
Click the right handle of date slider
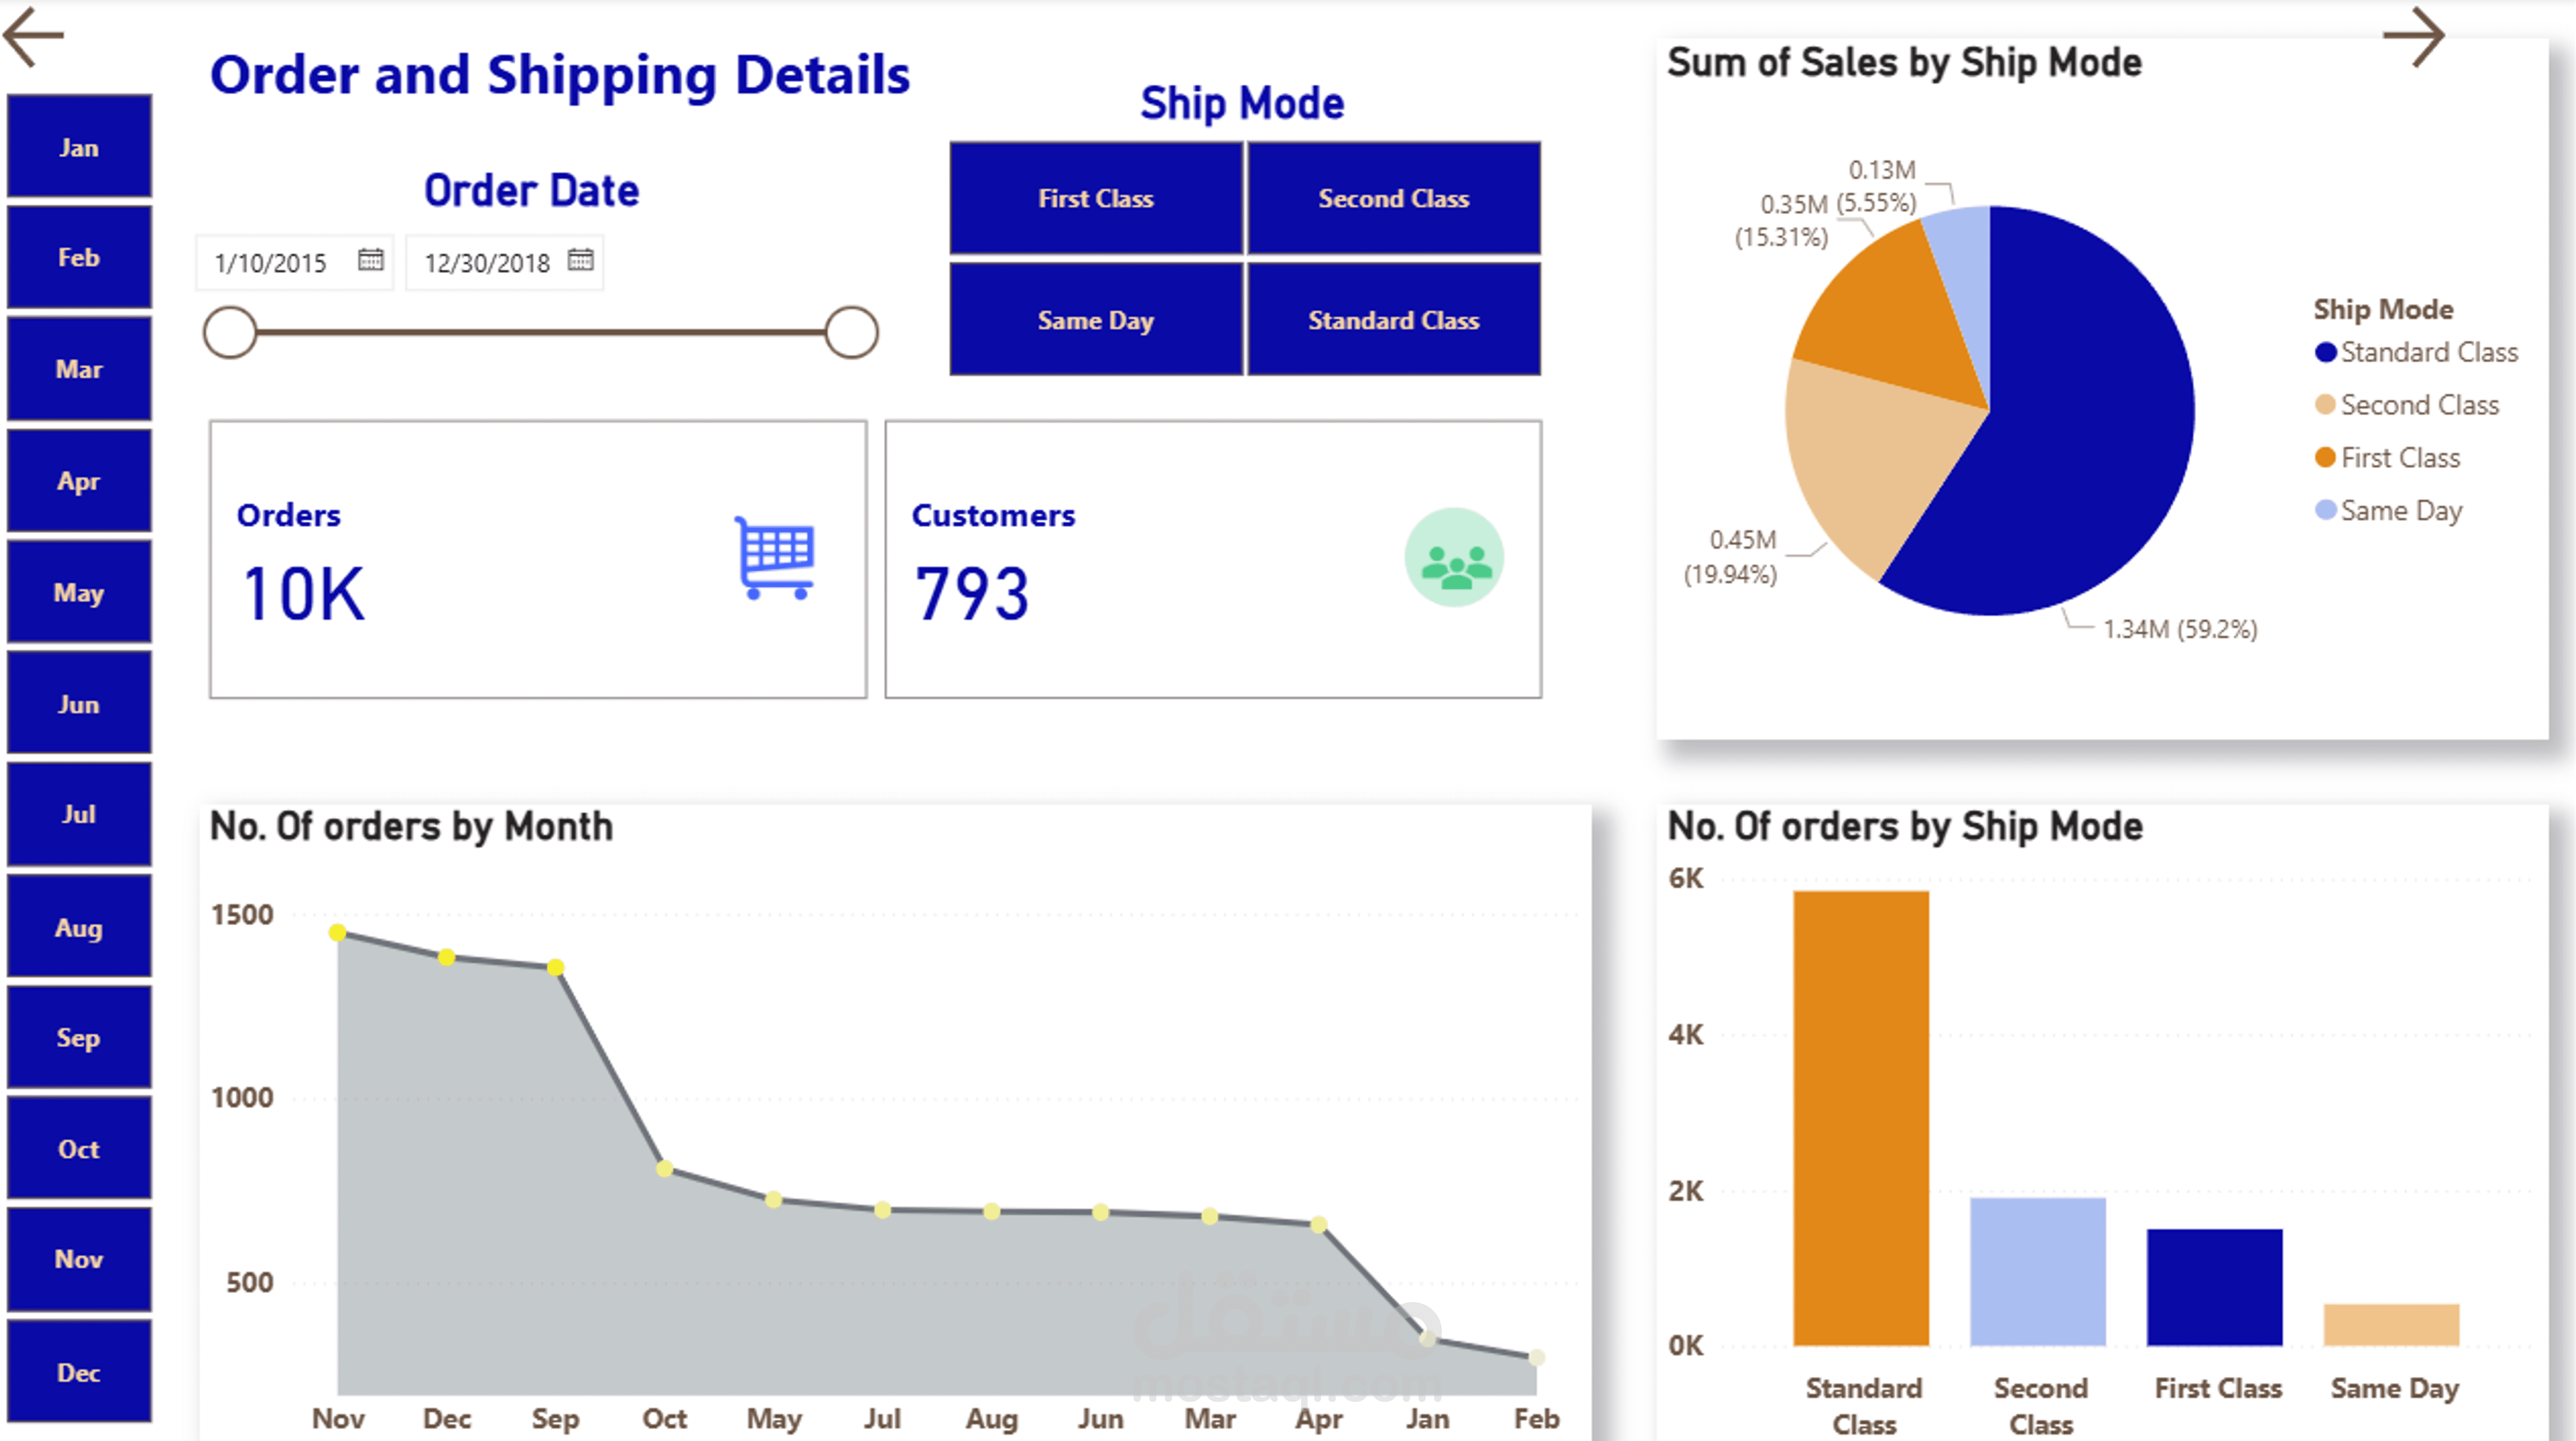[x=851, y=332]
